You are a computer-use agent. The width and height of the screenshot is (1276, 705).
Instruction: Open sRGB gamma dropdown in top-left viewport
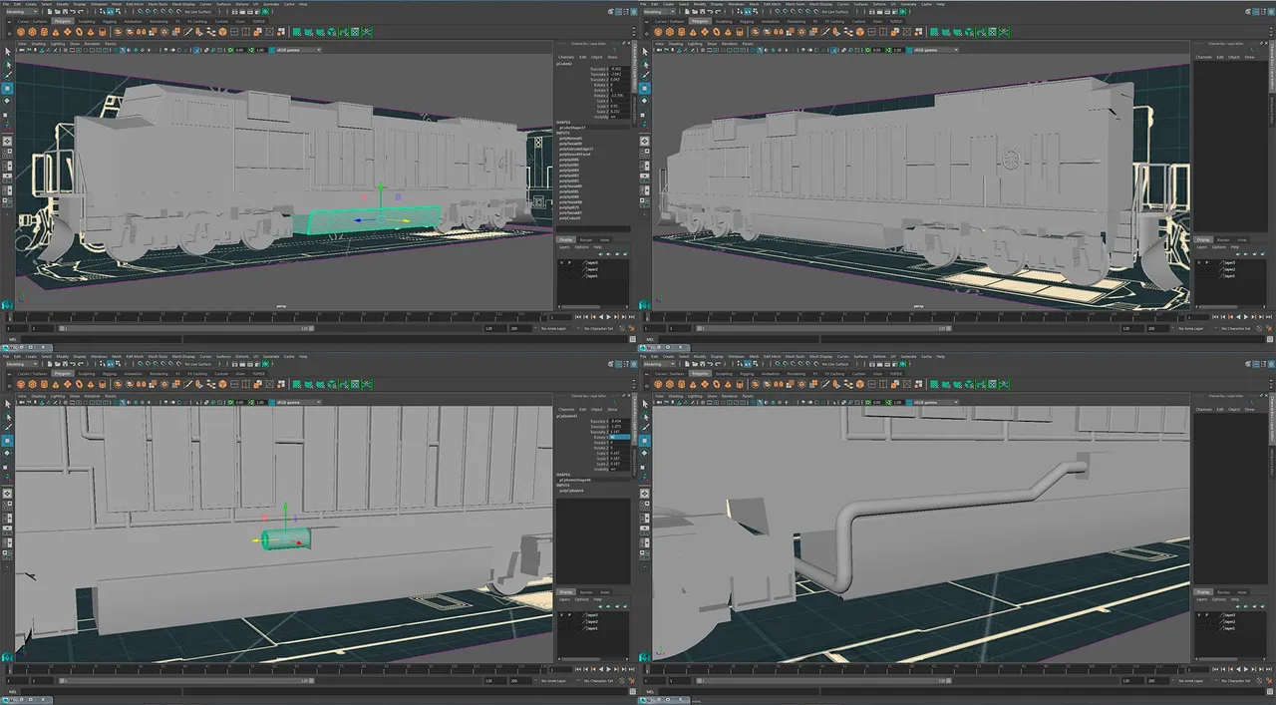[298, 50]
